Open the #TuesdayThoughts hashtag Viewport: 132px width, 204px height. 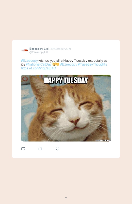(x=92, y=64)
